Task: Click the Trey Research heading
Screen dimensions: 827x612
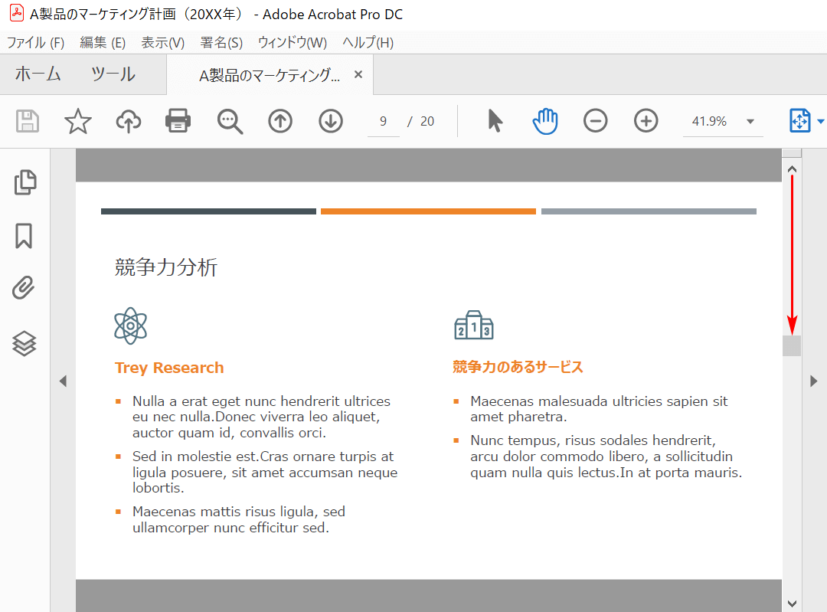Action: [169, 368]
